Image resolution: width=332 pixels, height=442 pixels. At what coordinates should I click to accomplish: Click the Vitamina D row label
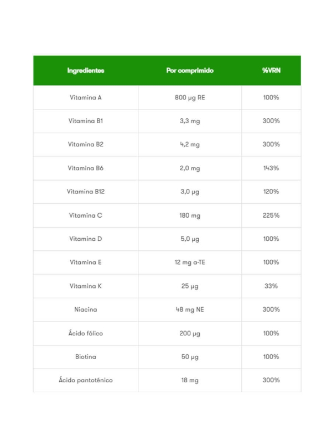click(85, 239)
